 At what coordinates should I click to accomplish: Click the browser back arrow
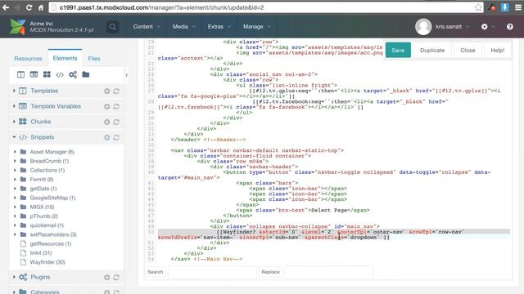point(6,7)
